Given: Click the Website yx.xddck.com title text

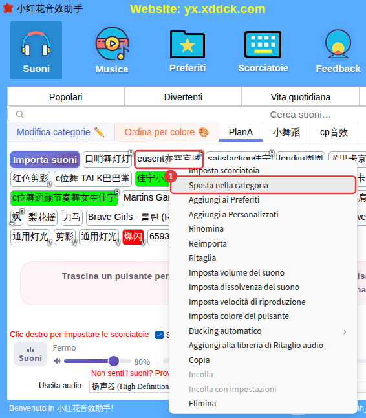Looking at the screenshot, I should tap(198, 9).
